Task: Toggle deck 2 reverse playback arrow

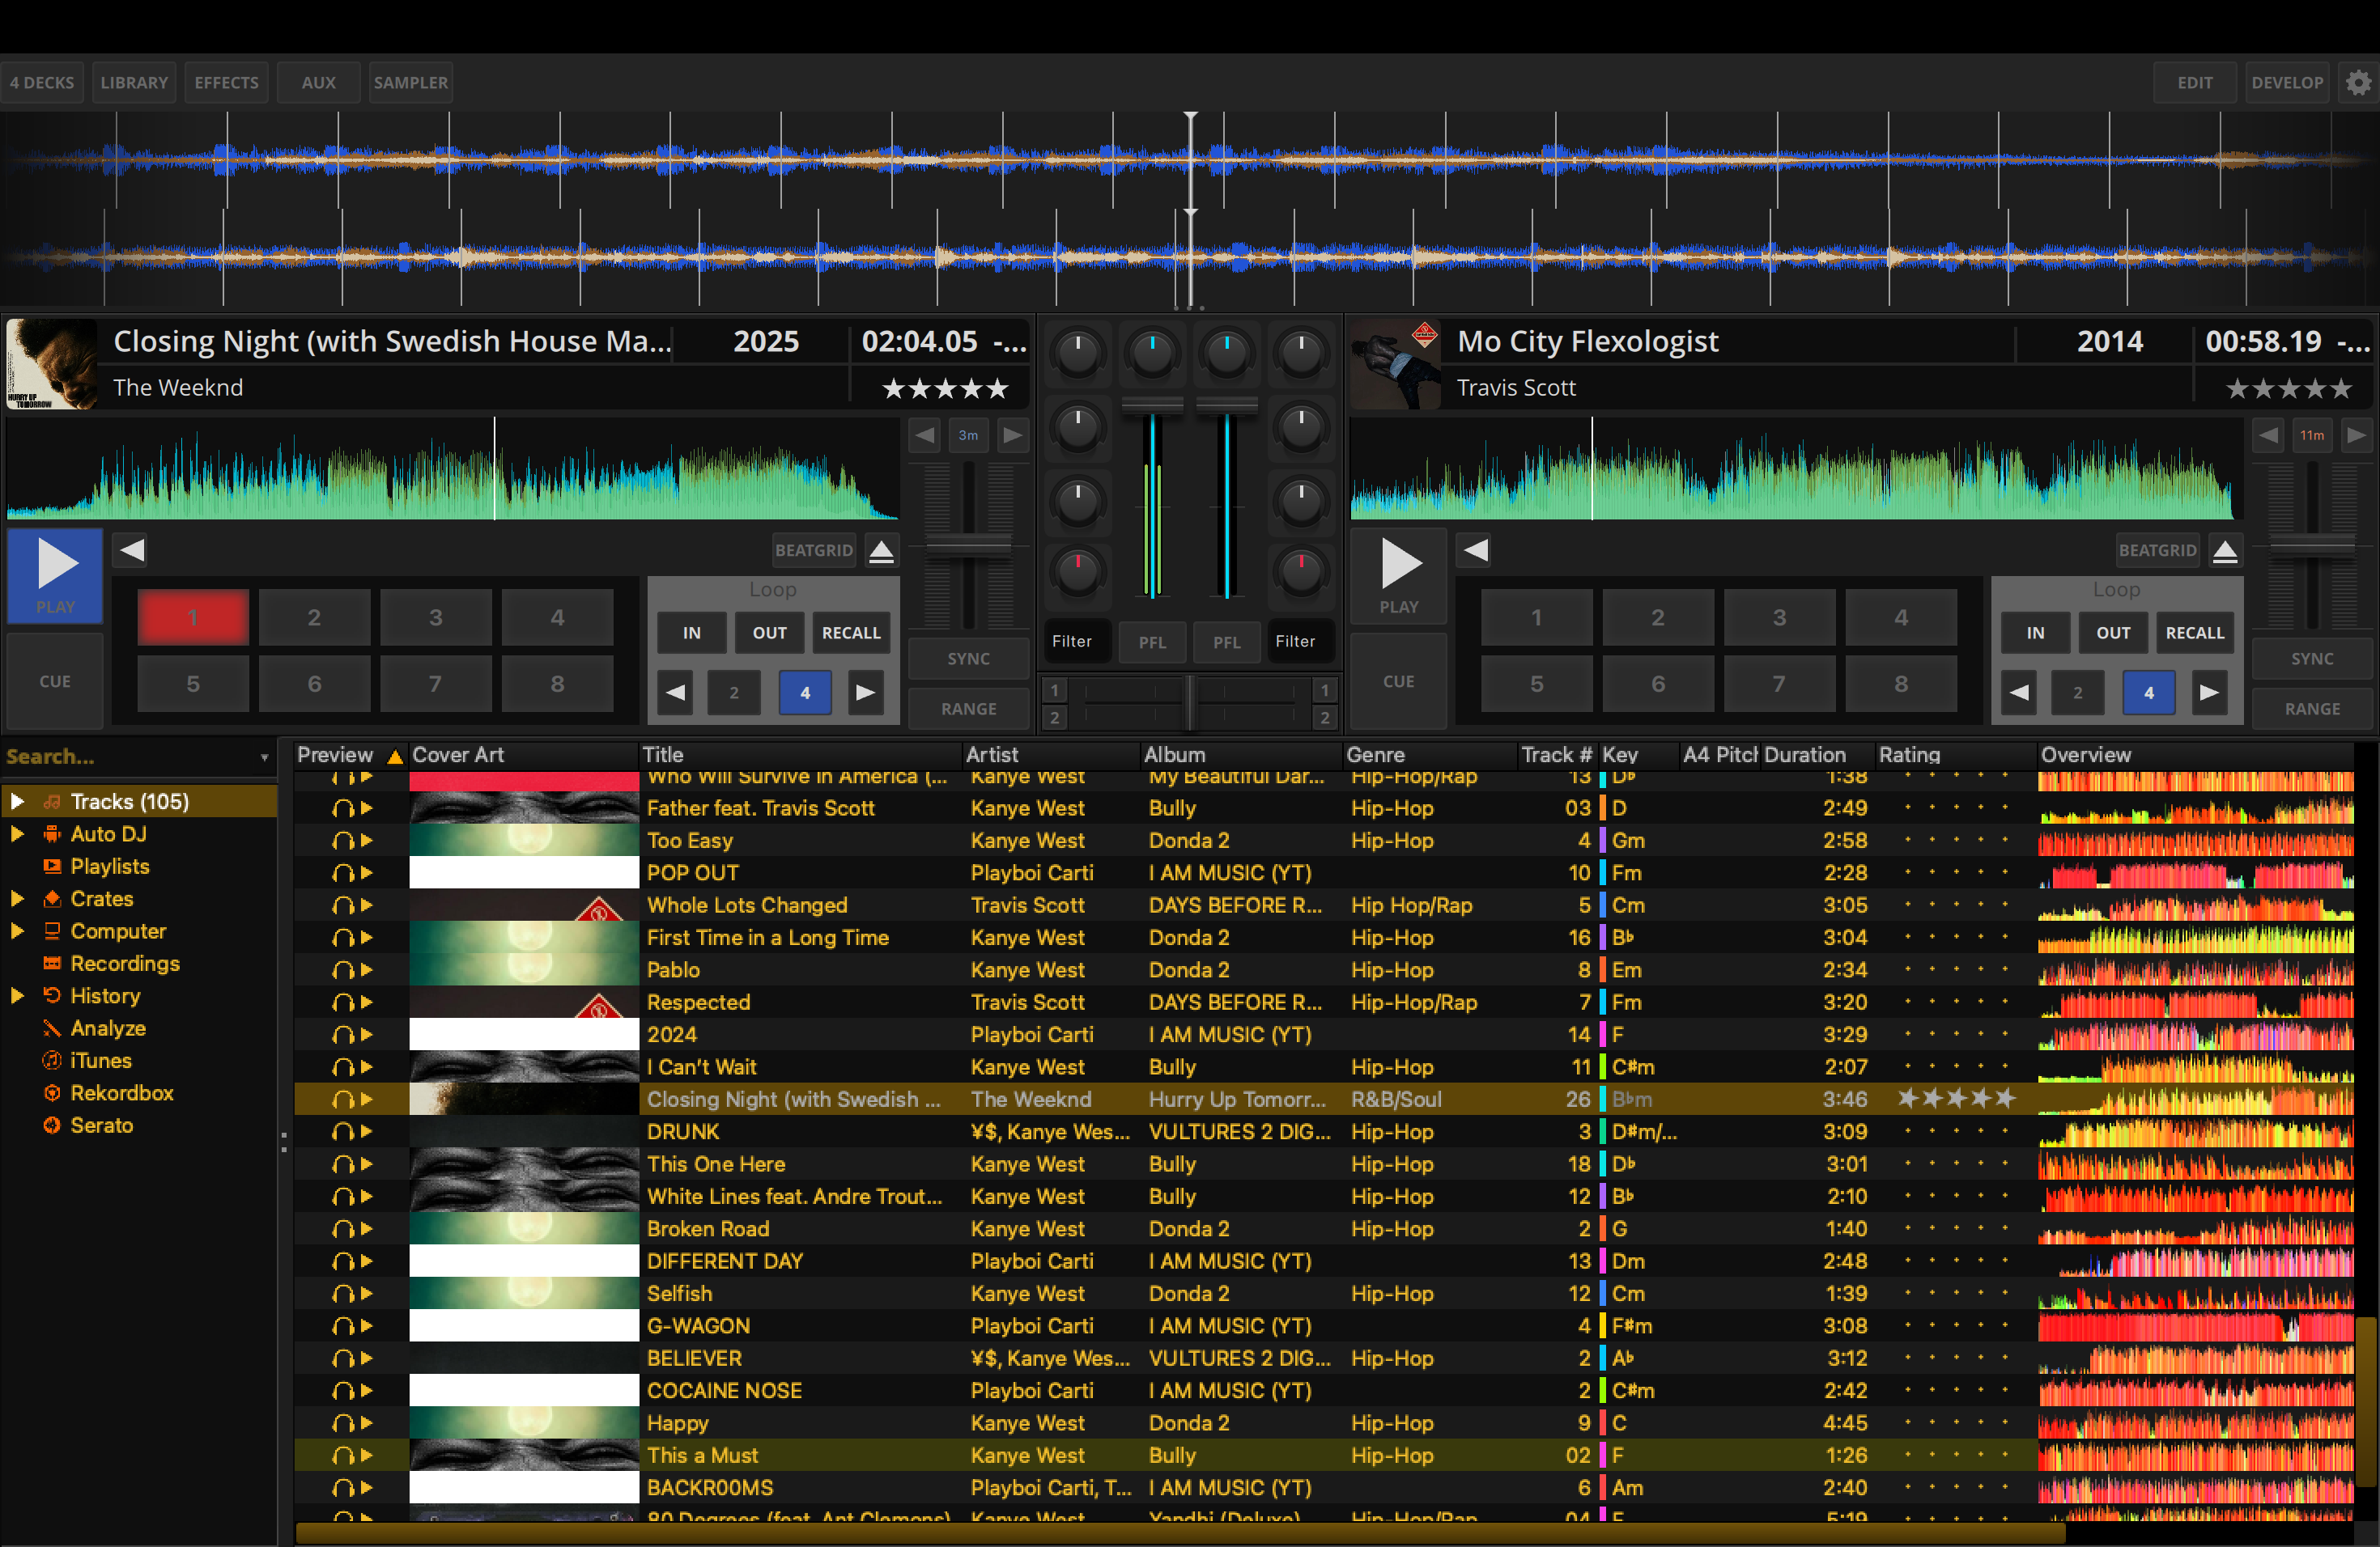Action: pos(1476,549)
